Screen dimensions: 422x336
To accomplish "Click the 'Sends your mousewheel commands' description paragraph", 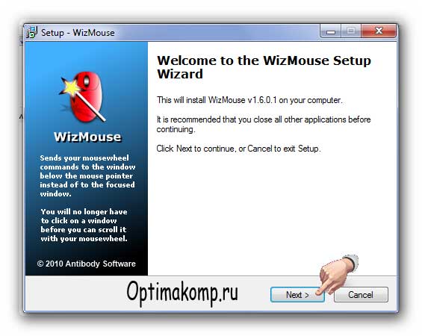I will (87, 175).
